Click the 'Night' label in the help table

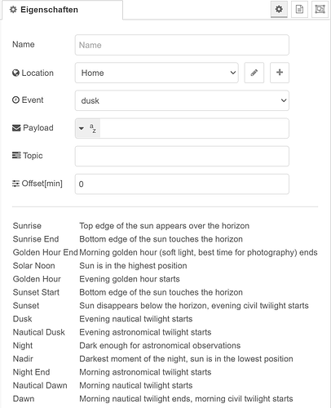(23, 346)
